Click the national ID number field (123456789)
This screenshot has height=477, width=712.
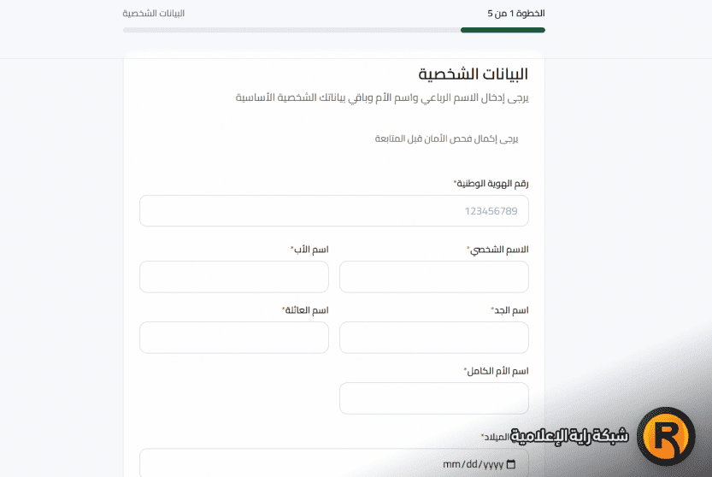(333, 211)
